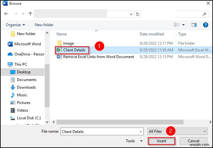213x148 pixels.
Task: Click the search magnifier icon
Action: [204, 14]
